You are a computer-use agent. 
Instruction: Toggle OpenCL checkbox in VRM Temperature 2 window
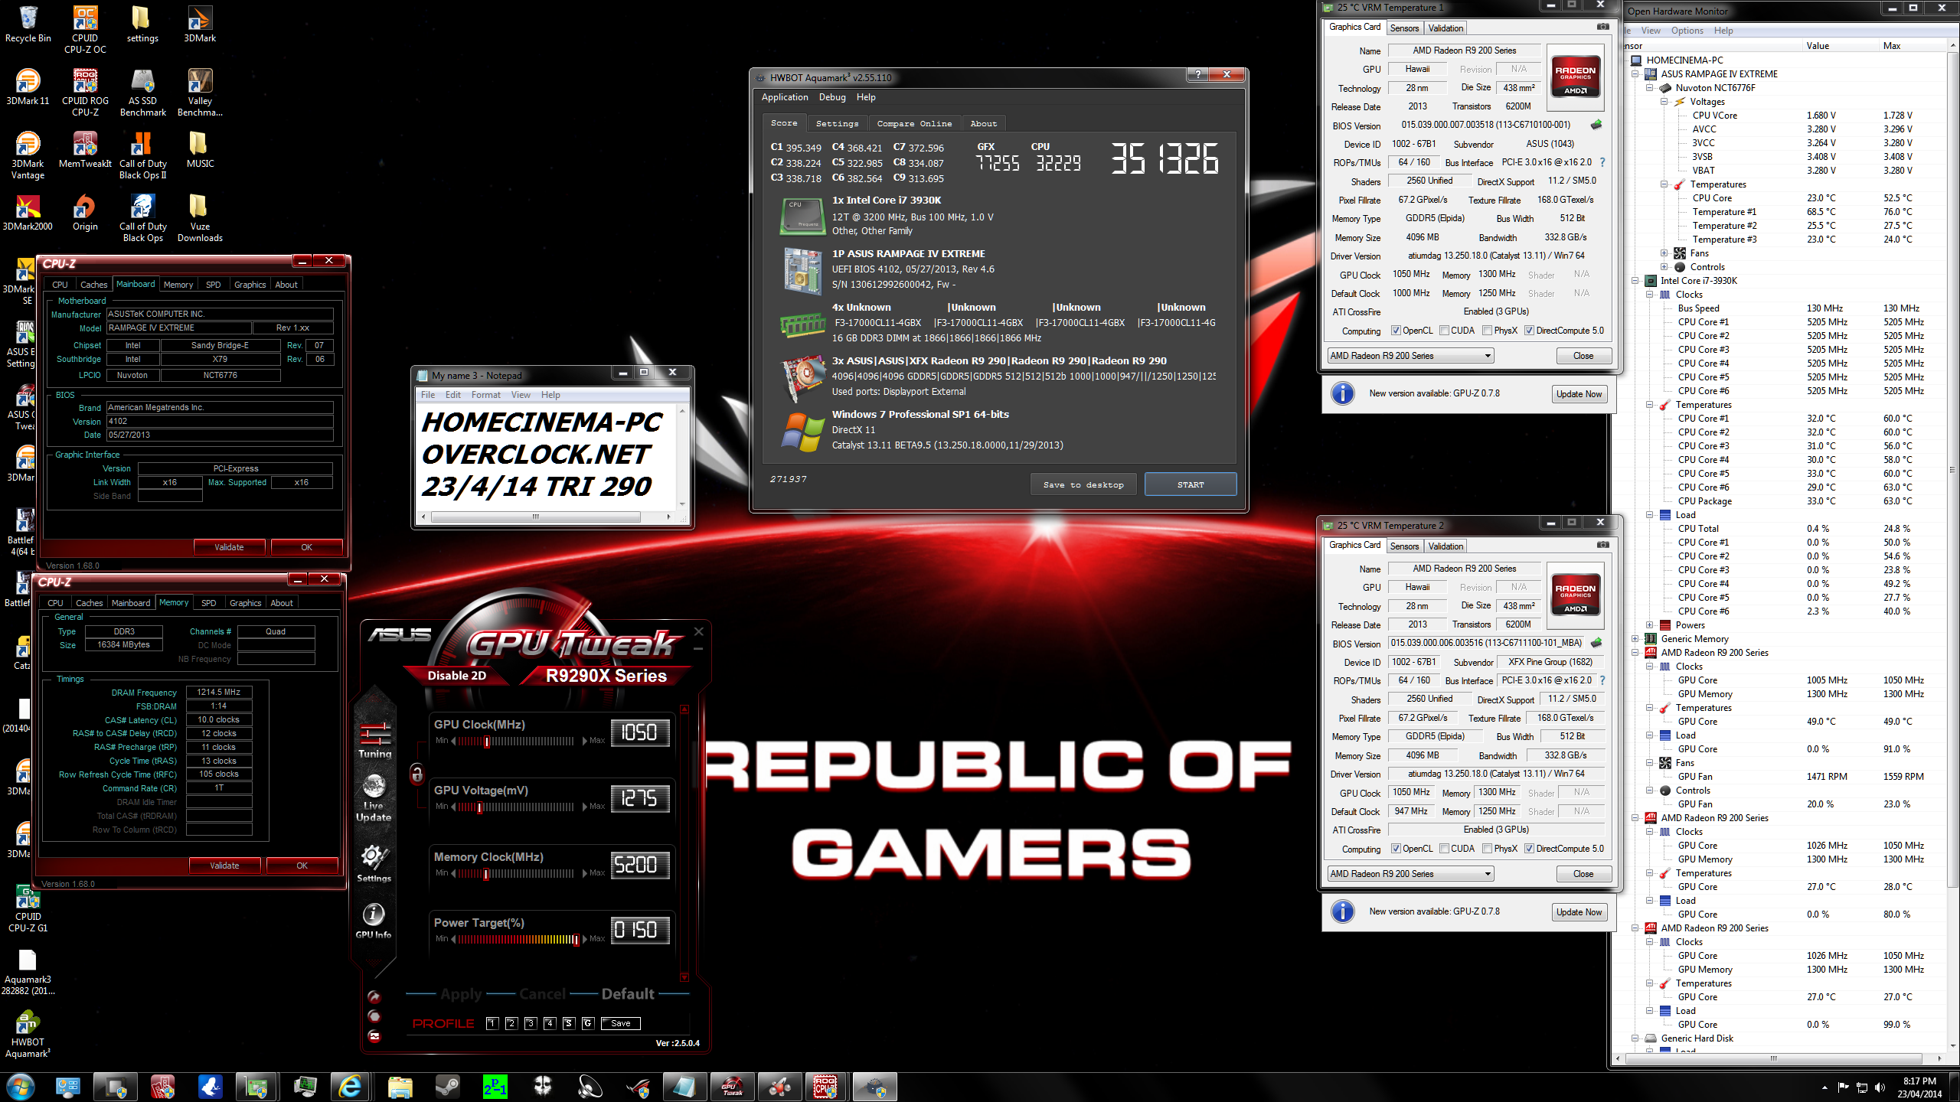click(1396, 849)
